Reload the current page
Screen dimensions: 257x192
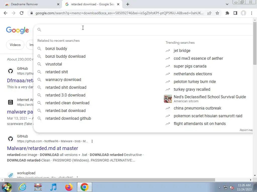[x=22, y=13]
